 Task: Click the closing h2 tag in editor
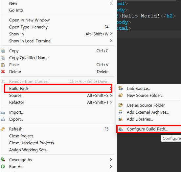pyautogui.click(x=168, y=16)
